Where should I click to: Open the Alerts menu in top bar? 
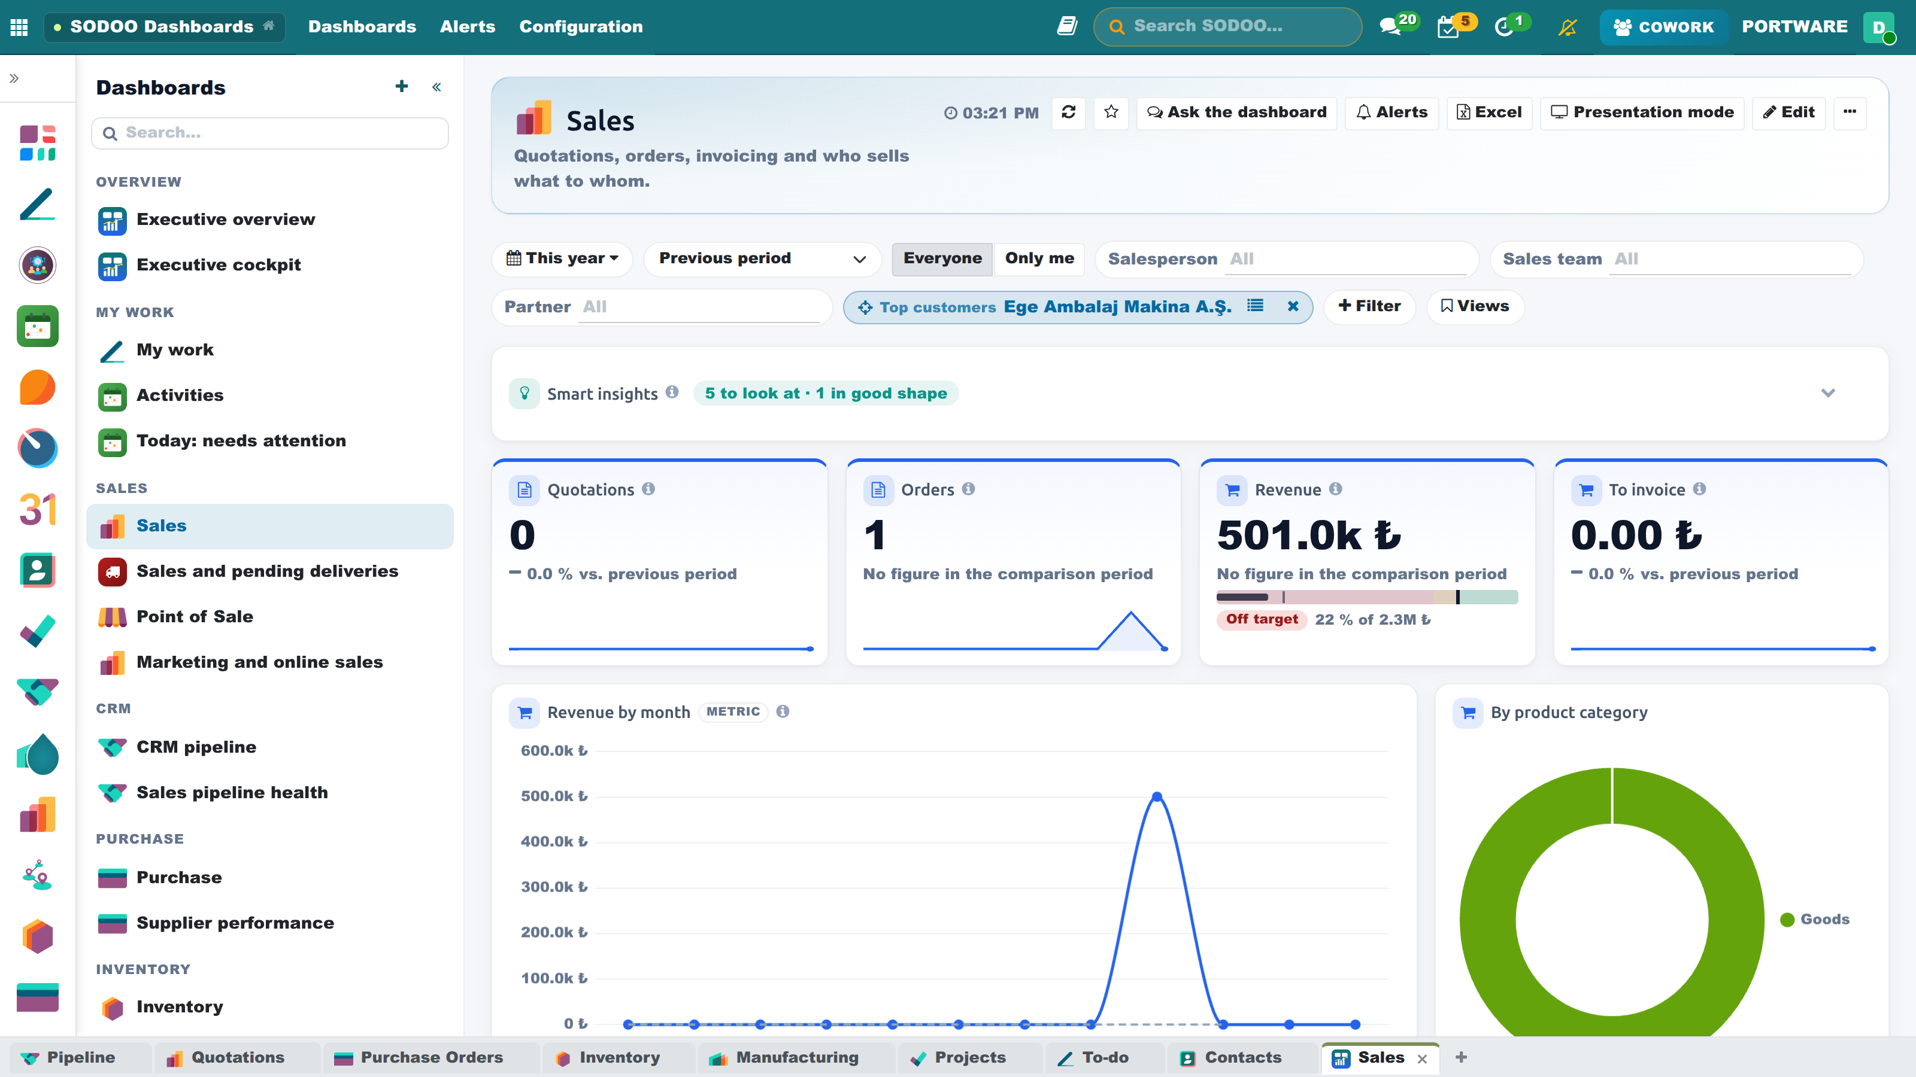click(467, 27)
